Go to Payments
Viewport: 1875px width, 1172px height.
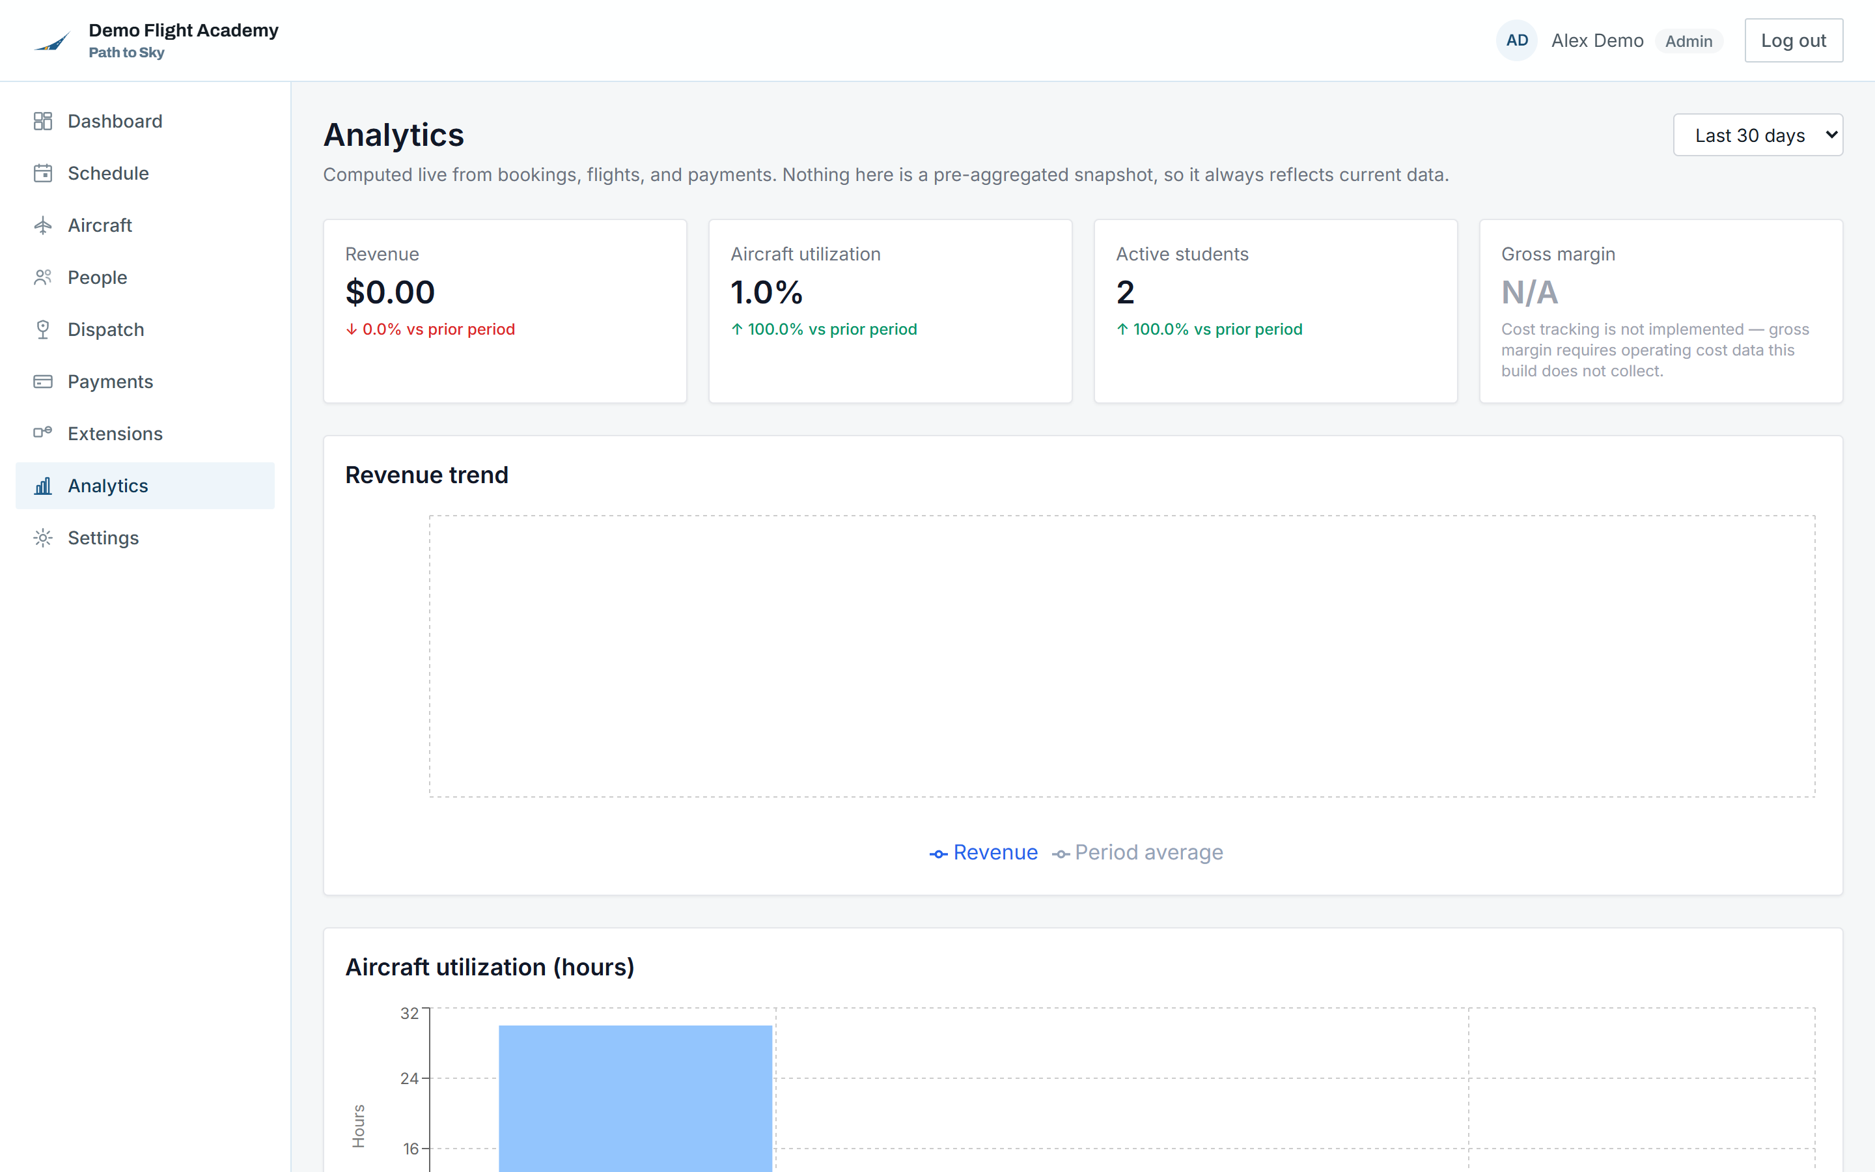[x=145, y=382]
